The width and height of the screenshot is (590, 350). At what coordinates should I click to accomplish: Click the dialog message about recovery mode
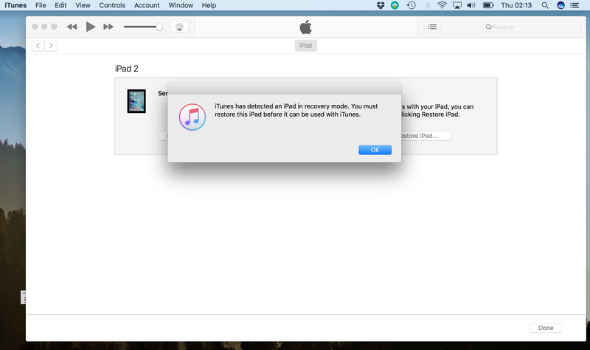[296, 110]
